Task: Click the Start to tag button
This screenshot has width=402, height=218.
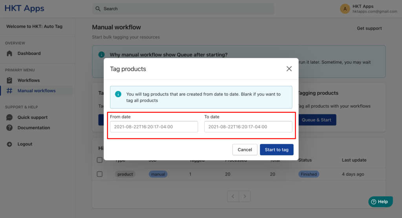Action: 277,150
